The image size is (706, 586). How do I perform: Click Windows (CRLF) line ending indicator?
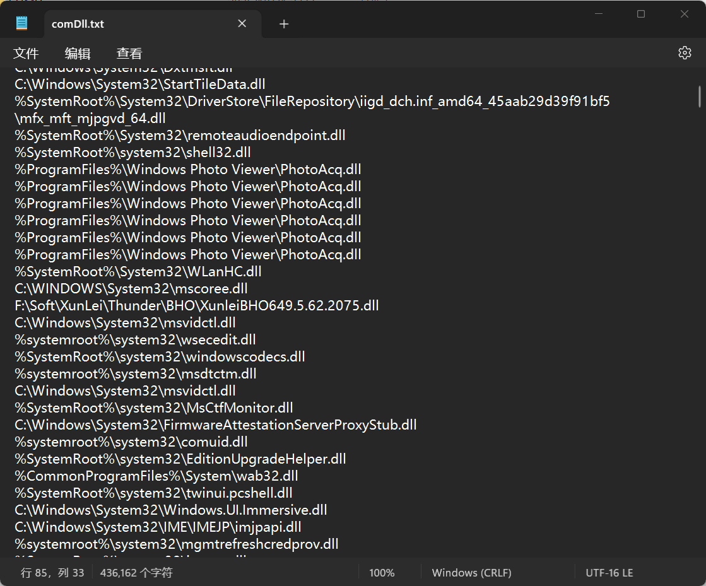471,573
